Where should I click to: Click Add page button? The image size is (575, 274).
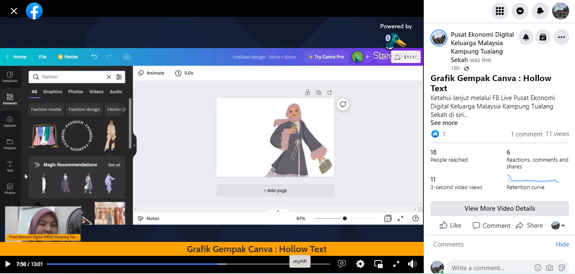[x=275, y=190]
